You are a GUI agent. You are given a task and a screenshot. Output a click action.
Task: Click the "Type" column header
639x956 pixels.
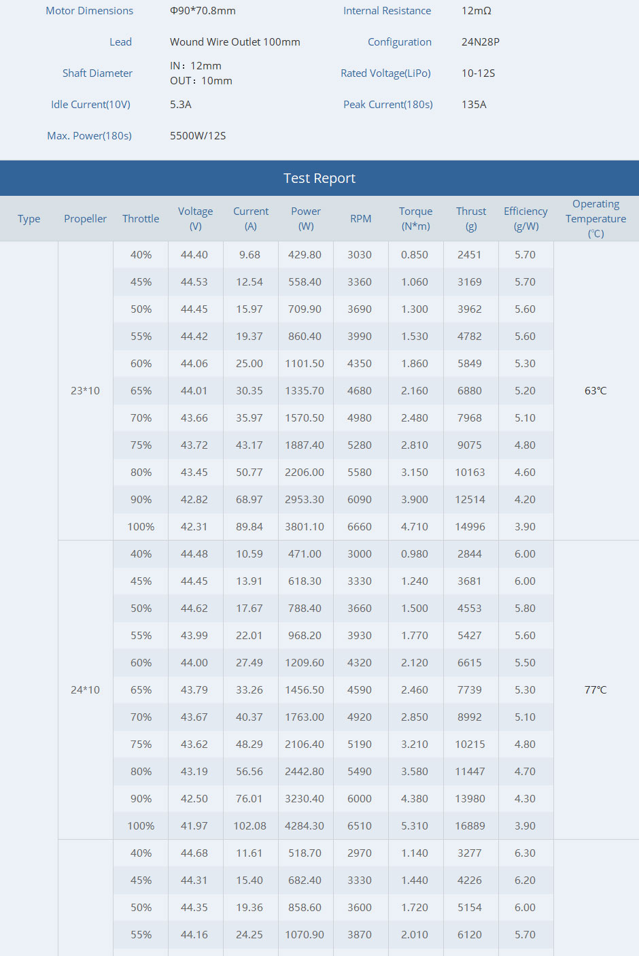(29, 219)
